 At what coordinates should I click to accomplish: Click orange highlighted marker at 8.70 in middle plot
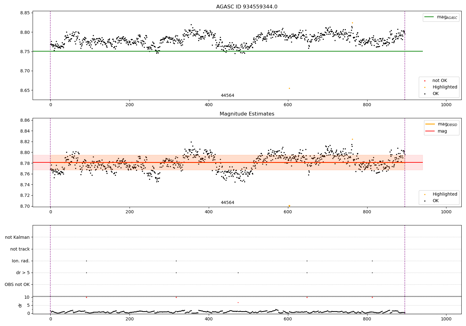click(289, 206)
